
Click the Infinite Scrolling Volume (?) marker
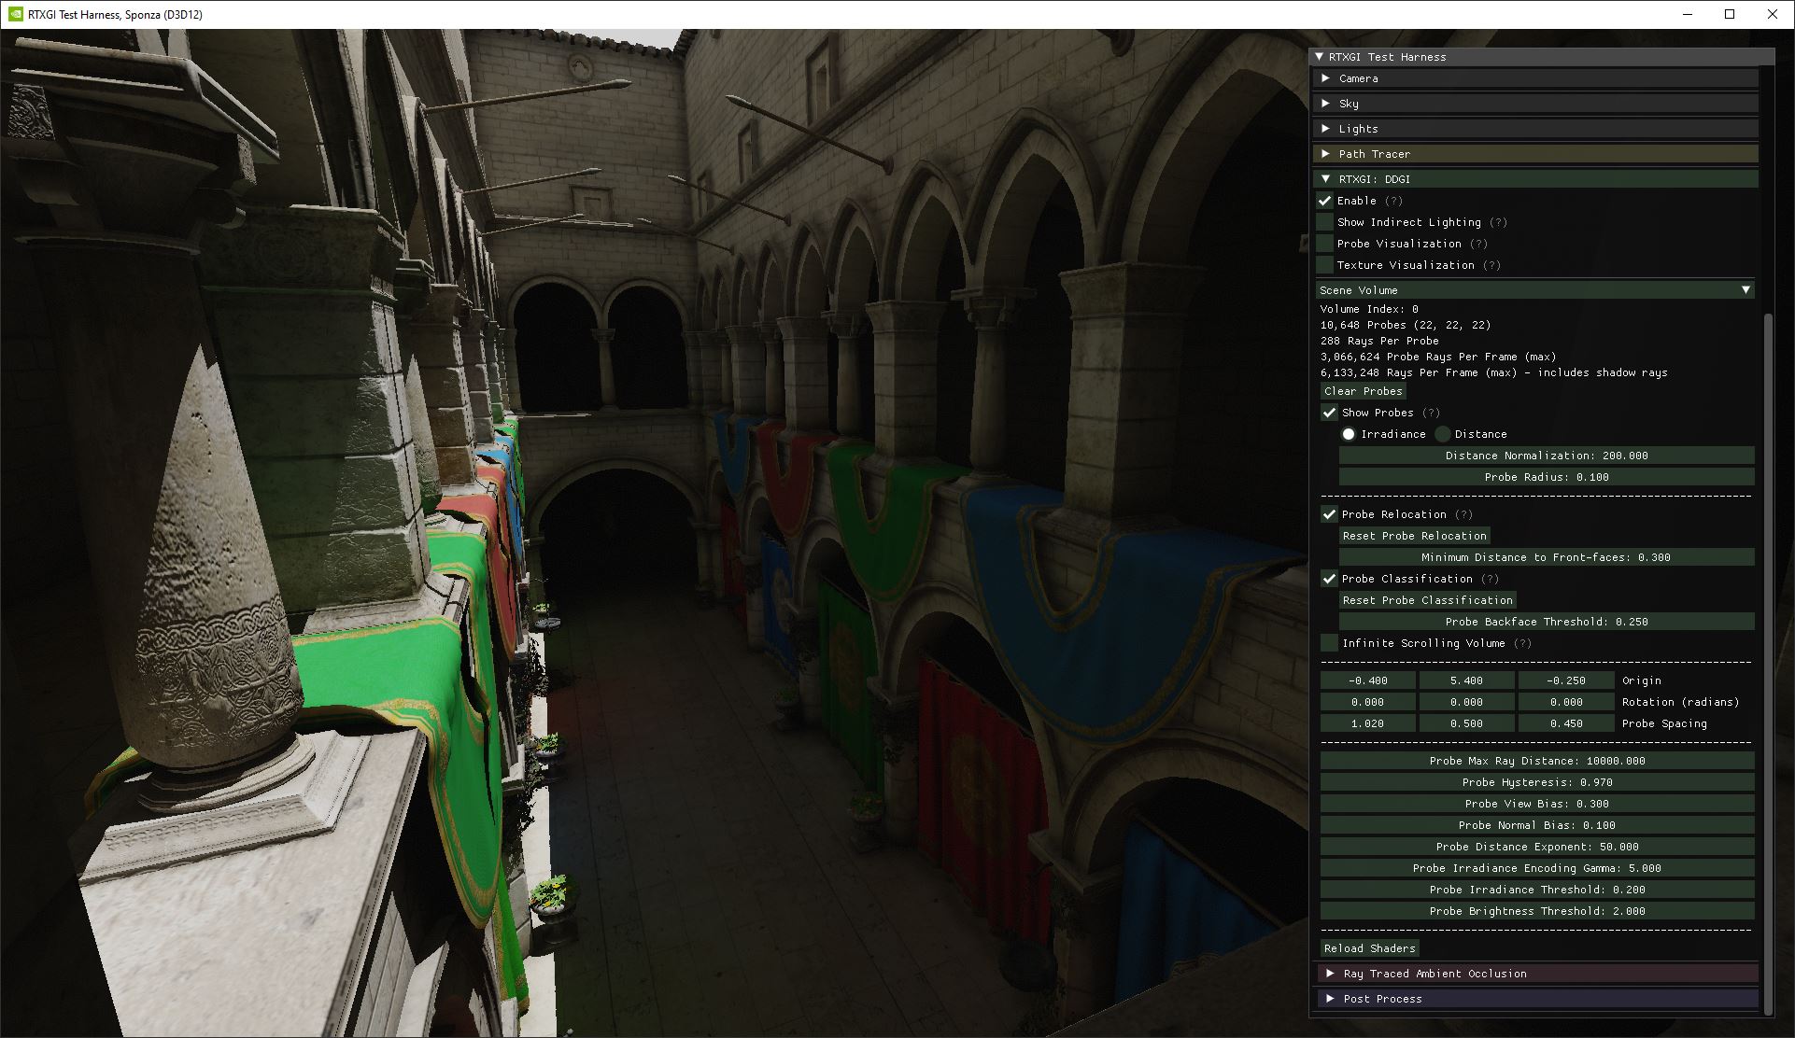(1522, 643)
